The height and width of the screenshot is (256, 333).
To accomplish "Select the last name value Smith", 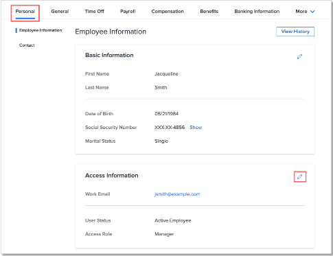I will point(161,88).
